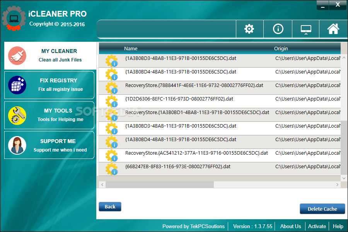Open settings via the gear icon
Viewport: 348px width, 232px height.
(x=249, y=29)
